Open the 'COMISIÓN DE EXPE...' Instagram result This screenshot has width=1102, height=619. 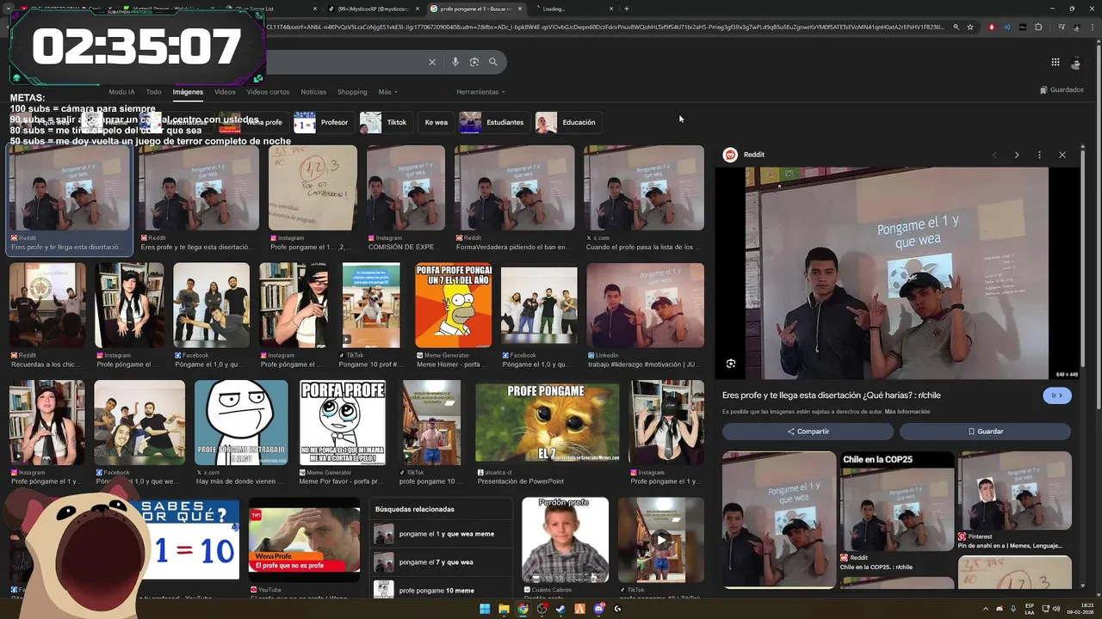pos(406,188)
